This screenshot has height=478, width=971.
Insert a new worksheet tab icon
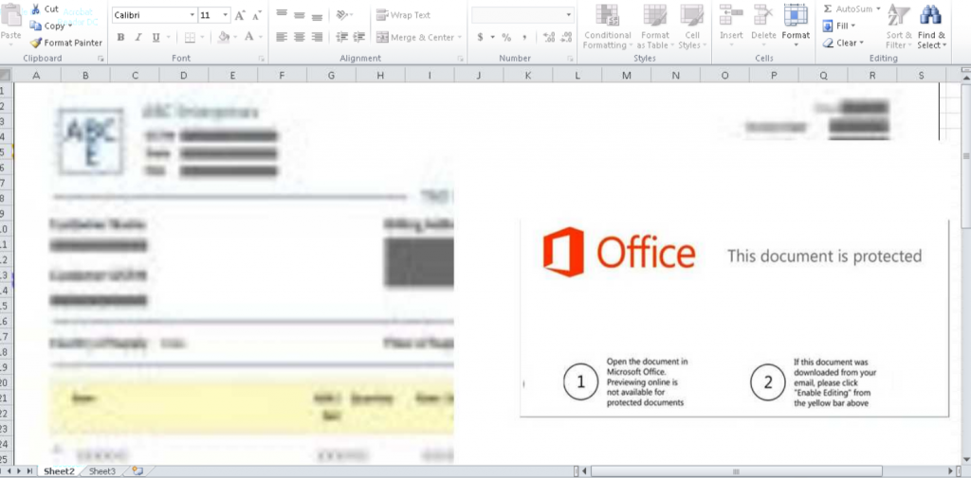[x=137, y=471]
